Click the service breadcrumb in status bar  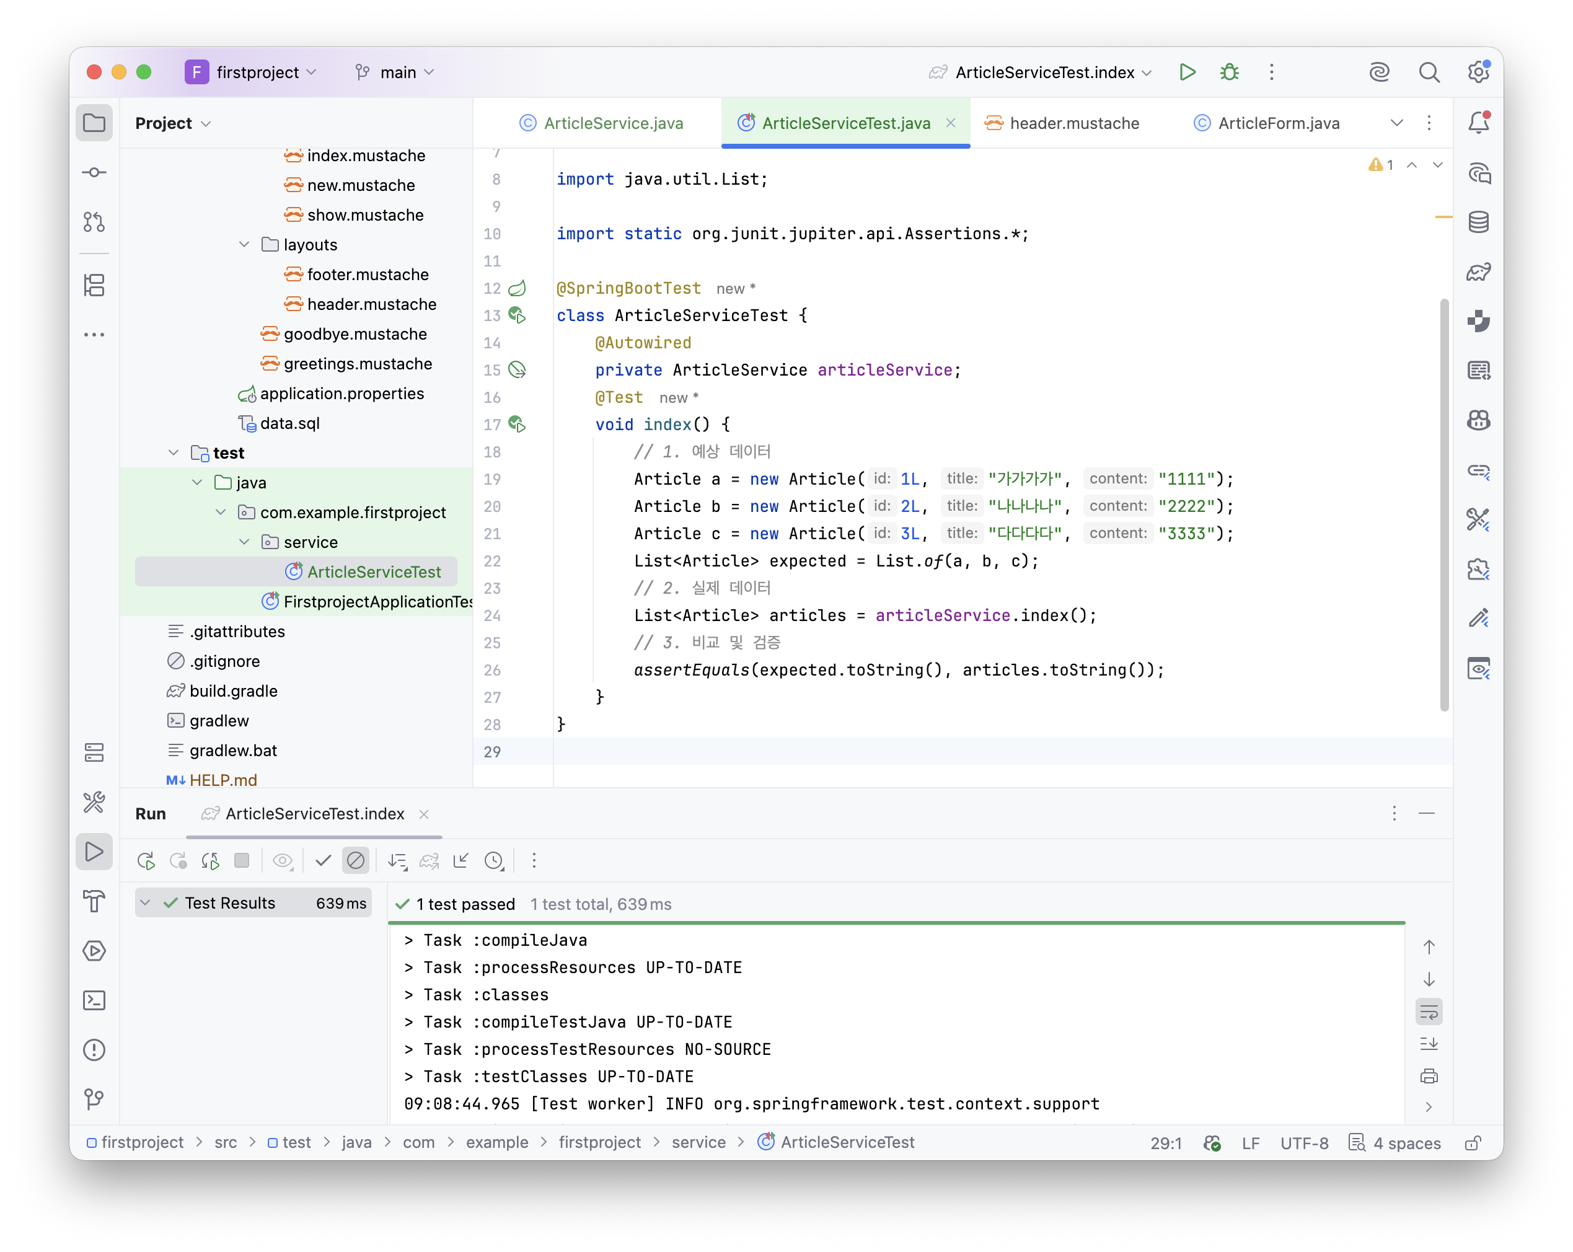tap(698, 1142)
